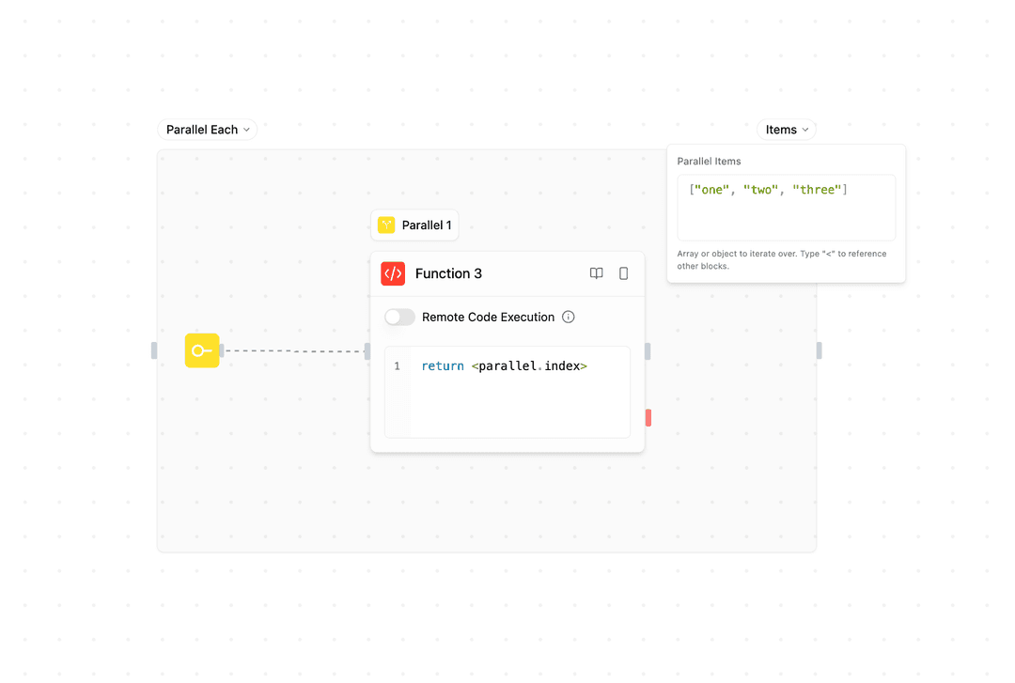Screen dimensions: 1015x683
Task: Click the info icon next to Remote Code Execution
Action: point(568,317)
